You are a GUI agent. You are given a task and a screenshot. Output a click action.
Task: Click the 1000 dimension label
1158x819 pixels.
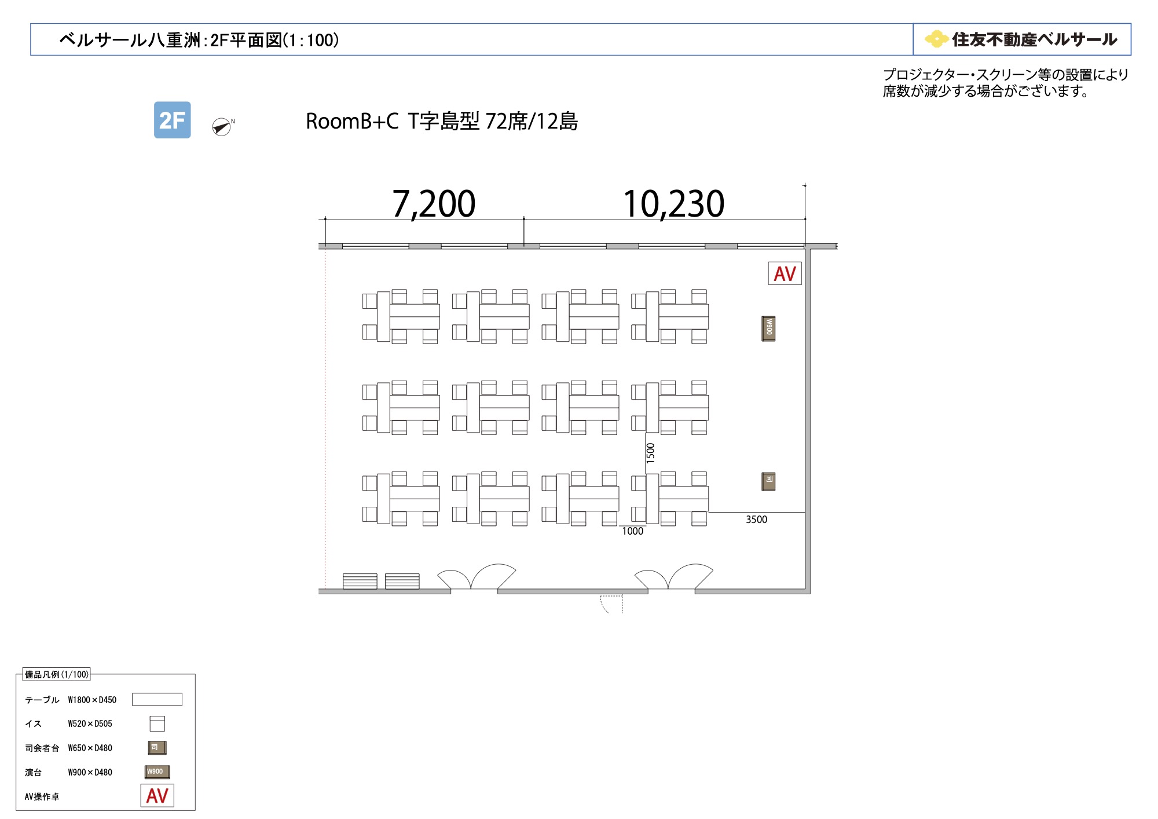coord(632,531)
